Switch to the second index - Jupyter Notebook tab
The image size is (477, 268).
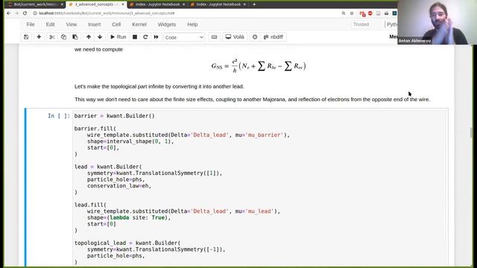click(218, 4)
